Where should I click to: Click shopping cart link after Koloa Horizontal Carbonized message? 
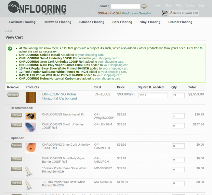(x=107, y=78)
